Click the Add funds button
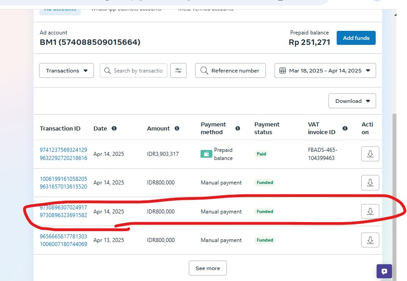Viewport: 407px width, 281px height. (x=356, y=38)
